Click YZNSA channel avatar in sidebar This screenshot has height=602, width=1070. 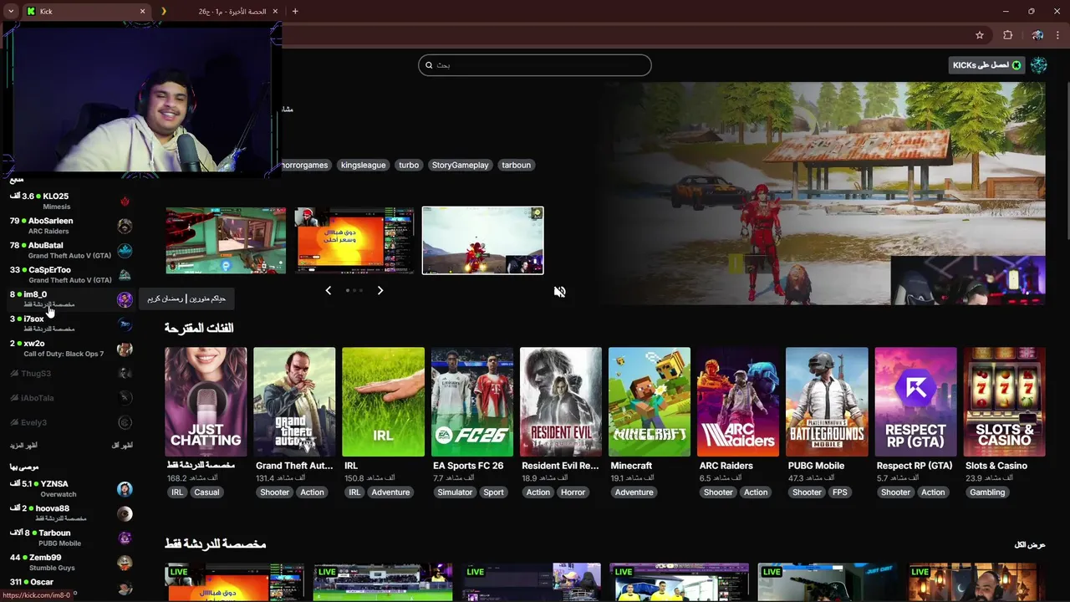click(x=125, y=489)
